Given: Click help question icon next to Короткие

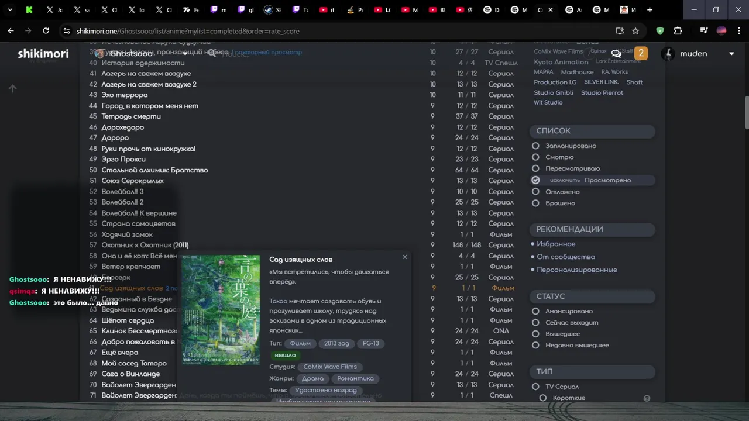Looking at the screenshot, I should coord(647,398).
